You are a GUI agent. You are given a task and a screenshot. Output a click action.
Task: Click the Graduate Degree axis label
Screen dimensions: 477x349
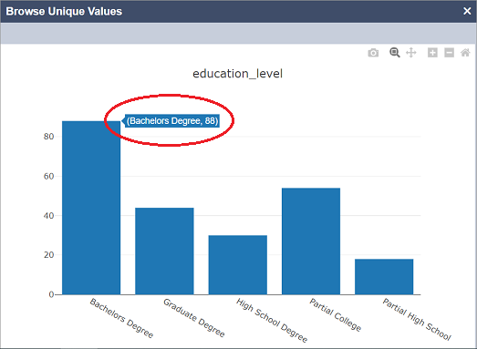[193, 318]
